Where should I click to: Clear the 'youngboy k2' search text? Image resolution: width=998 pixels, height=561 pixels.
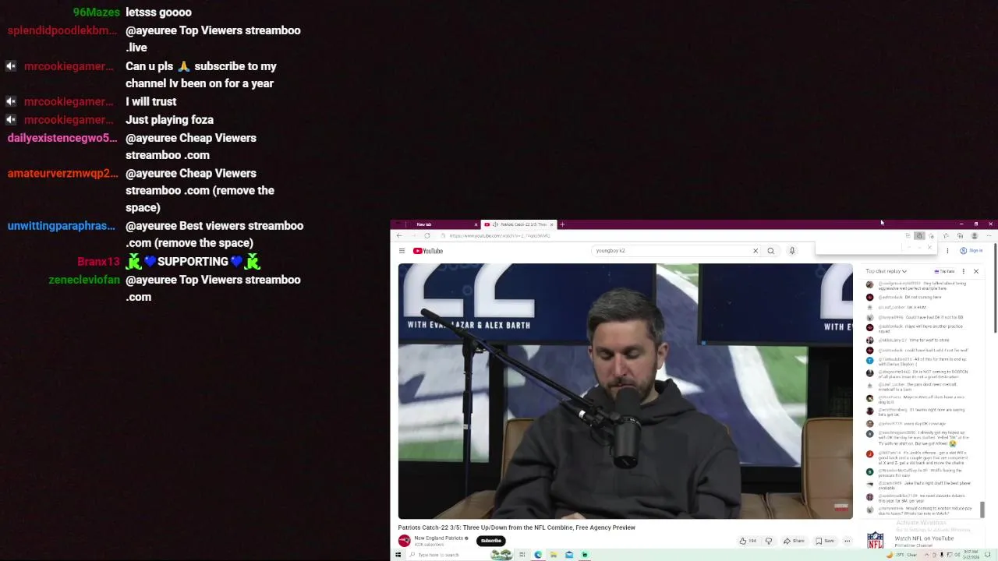click(x=755, y=251)
